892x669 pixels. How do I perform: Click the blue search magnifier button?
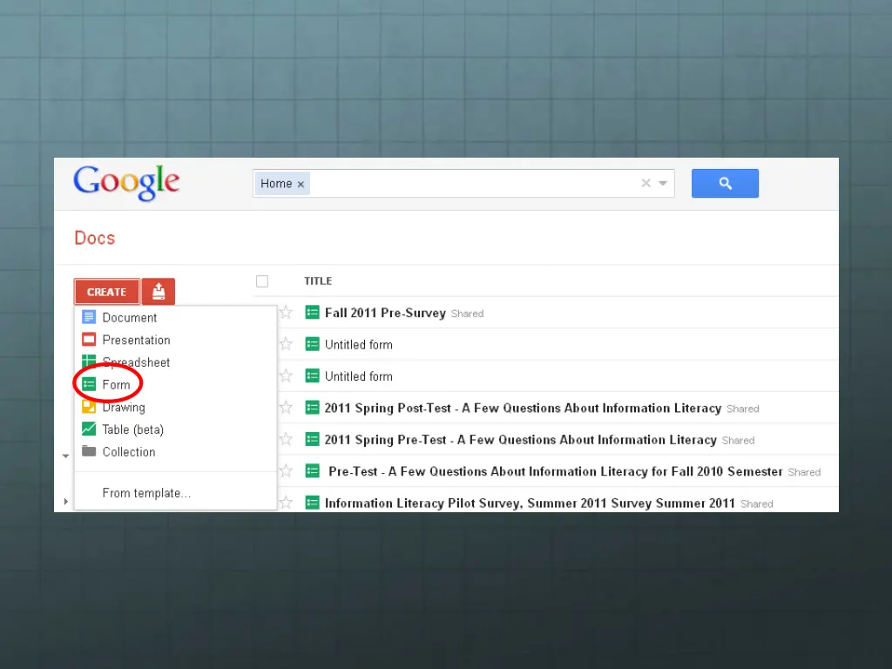click(x=725, y=183)
